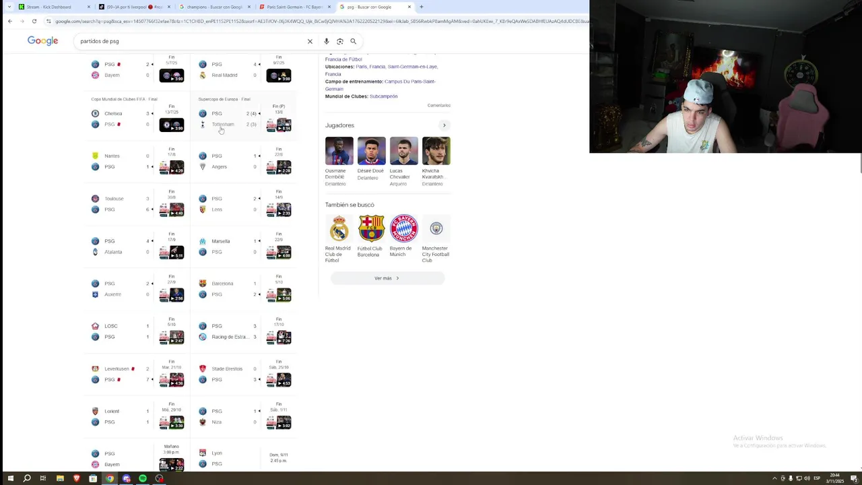The width and height of the screenshot is (862, 485).
Task: Select Désiré Doué player photo
Action: pos(371,151)
